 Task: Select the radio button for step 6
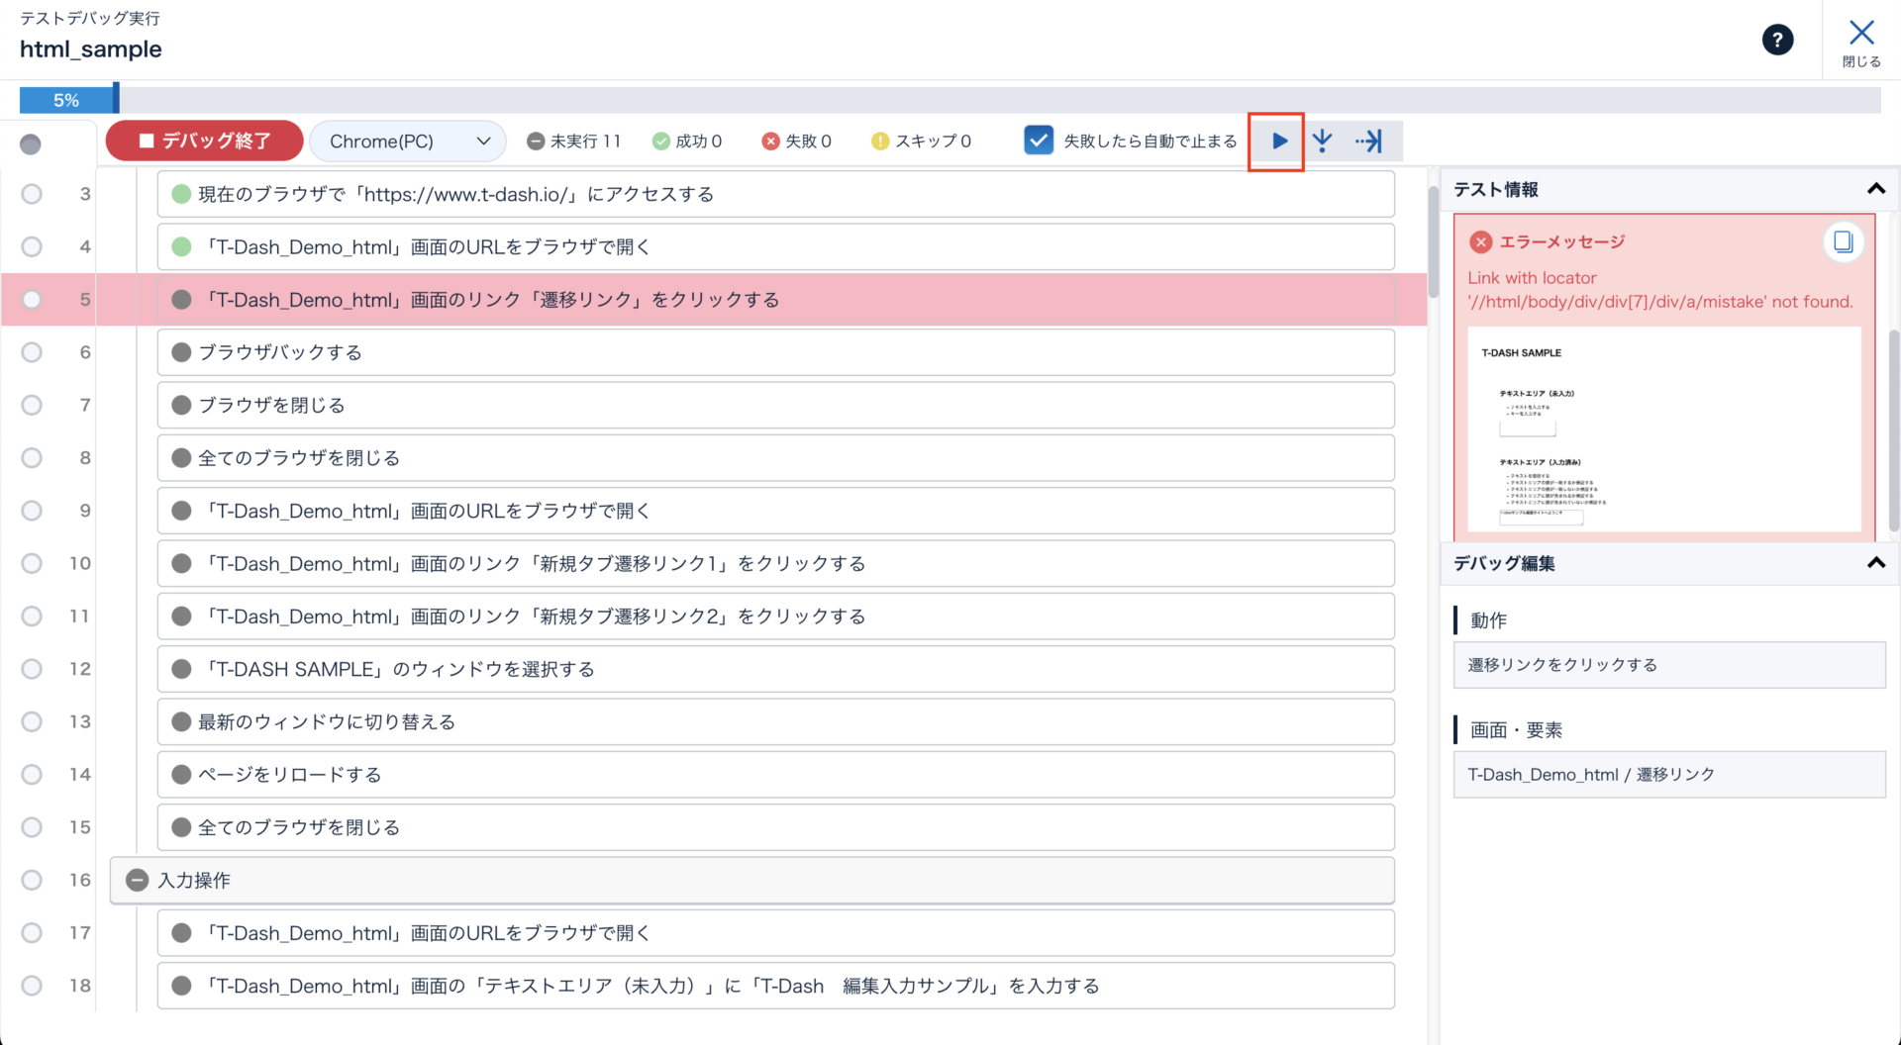(x=32, y=352)
